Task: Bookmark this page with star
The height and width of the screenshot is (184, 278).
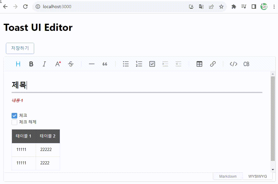Action: 221,7
